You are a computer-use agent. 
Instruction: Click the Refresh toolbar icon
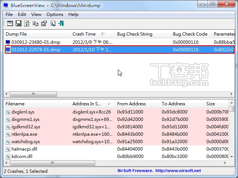pos(27,23)
